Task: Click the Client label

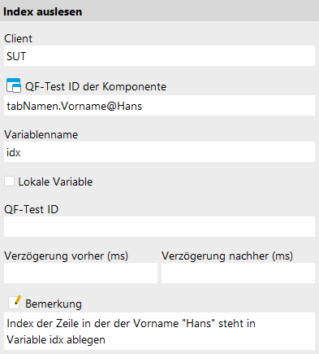Action: pos(18,38)
